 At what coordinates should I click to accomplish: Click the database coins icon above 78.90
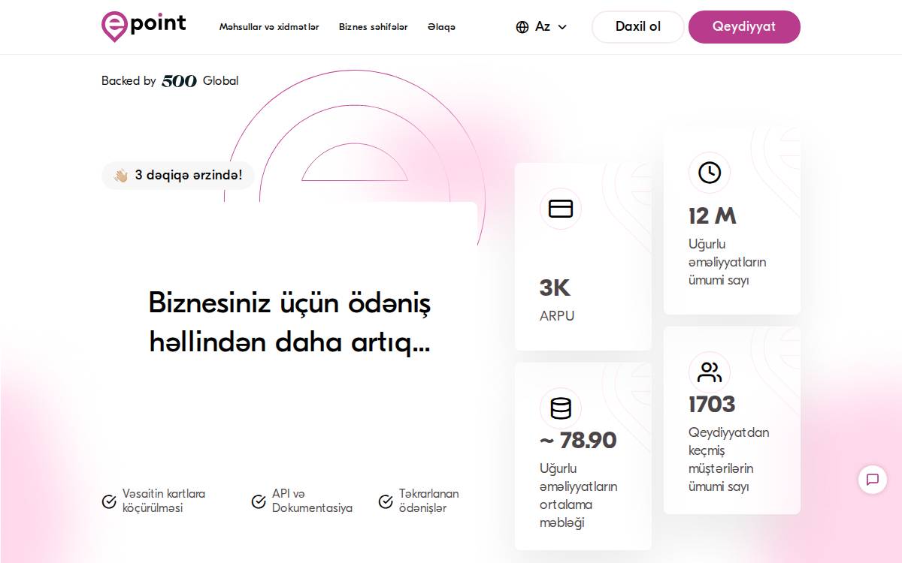coord(561,408)
